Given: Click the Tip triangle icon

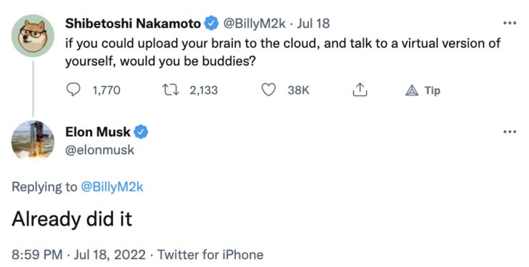Looking at the screenshot, I should tap(412, 91).
